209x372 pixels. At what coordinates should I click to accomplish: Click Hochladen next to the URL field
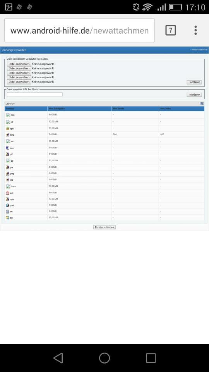pos(194,95)
